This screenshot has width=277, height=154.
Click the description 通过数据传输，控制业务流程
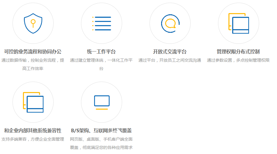[x=33, y=60]
